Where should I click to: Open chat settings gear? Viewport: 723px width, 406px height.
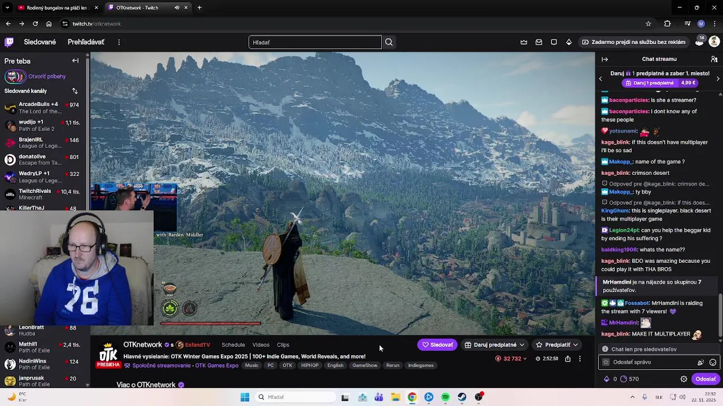(x=683, y=379)
